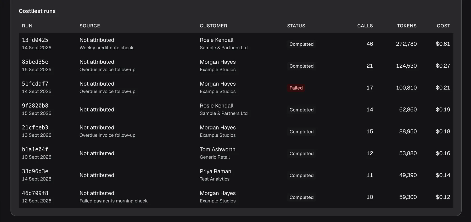Click Completed status in the 46d709f8 row
Image resolution: width=471 pixels, height=222 pixels.
coord(301,197)
